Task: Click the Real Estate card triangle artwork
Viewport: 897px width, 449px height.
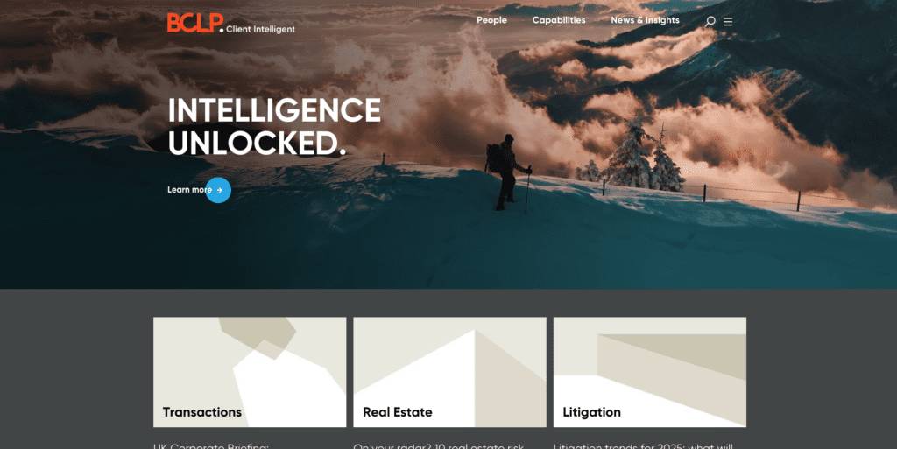Action: (x=449, y=372)
